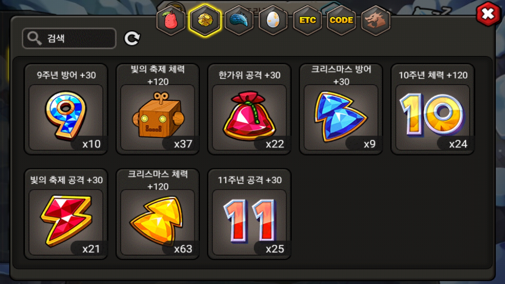
Task: Select the 9주년 방어 +30 gem
Action: pyautogui.click(x=66, y=109)
